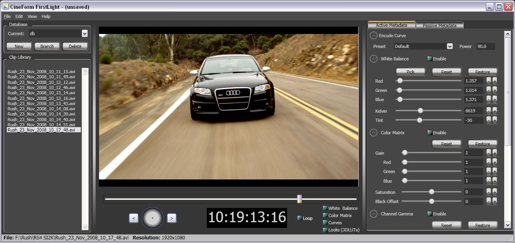This screenshot has width=515, height=243.
Task: Click minus stepper for Kelvin value
Action: coord(489,111)
